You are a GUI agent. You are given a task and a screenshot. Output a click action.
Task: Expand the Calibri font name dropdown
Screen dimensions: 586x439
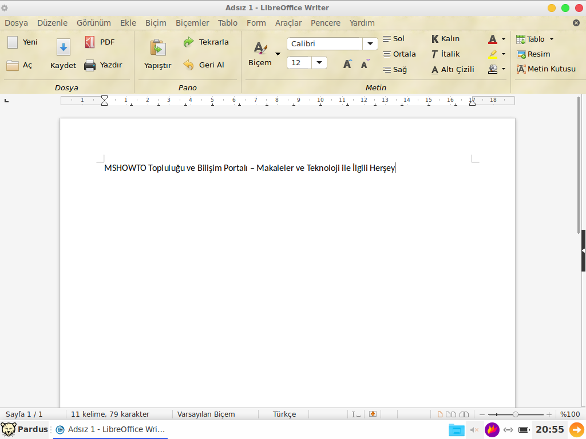pos(370,43)
